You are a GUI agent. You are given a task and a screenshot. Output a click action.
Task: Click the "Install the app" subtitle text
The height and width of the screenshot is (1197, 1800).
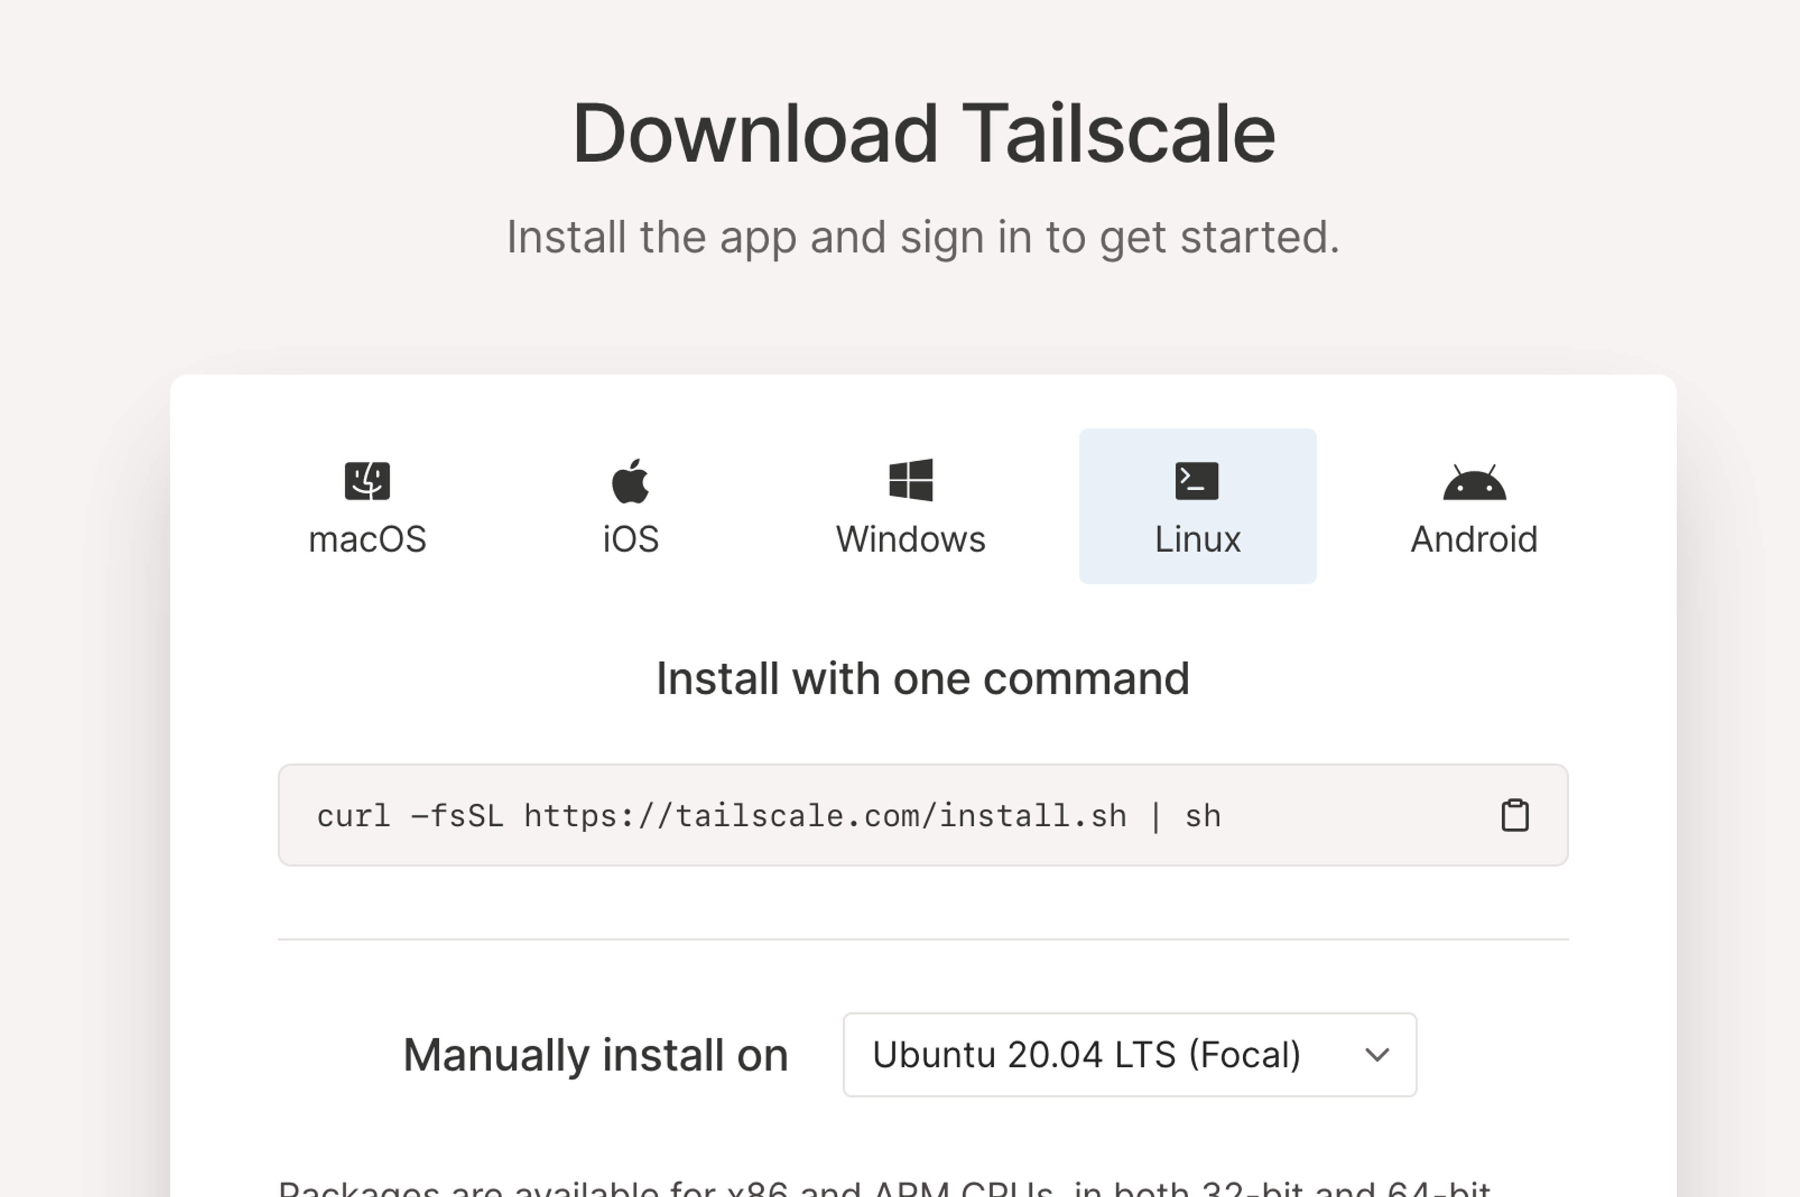(x=923, y=237)
